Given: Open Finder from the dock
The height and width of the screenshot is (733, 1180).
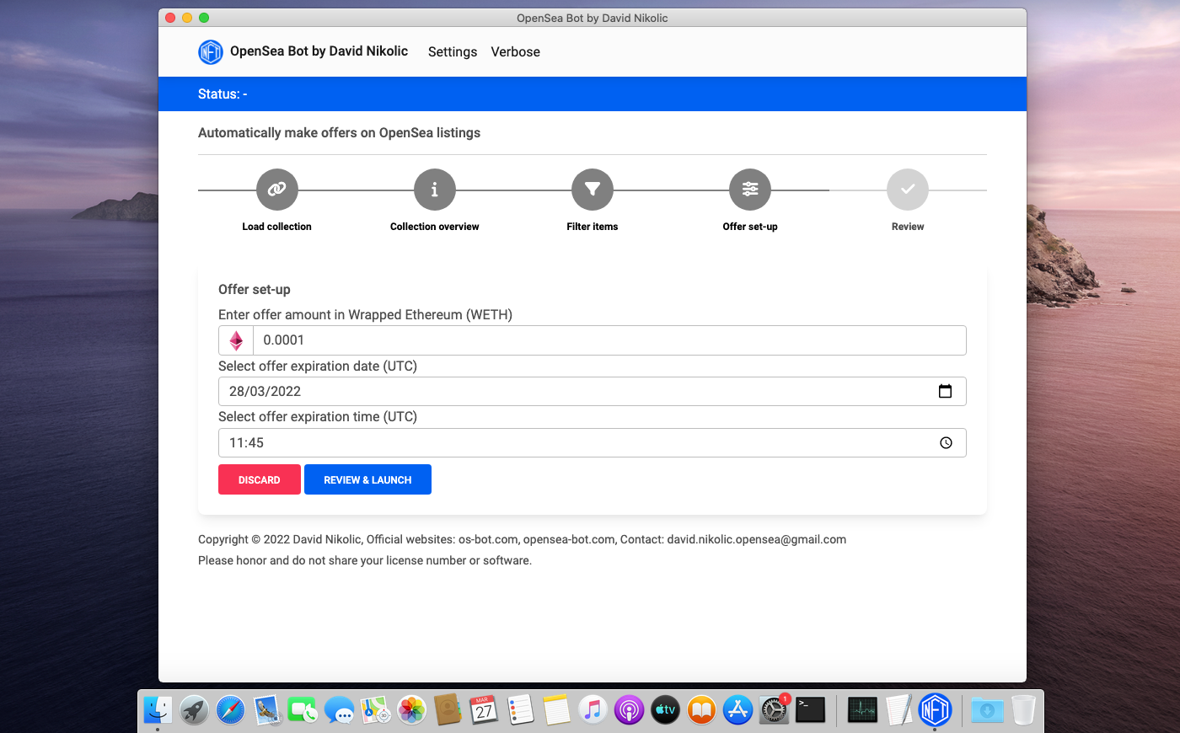Looking at the screenshot, I should click(x=158, y=710).
